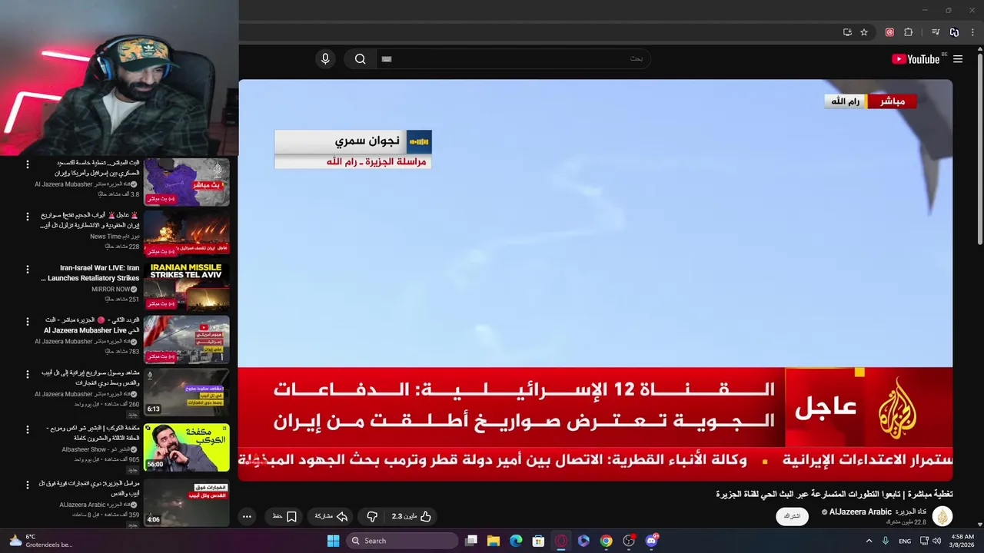The image size is (984, 553).
Task: Open Discord from taskbar
Action: tap(652, 541)
